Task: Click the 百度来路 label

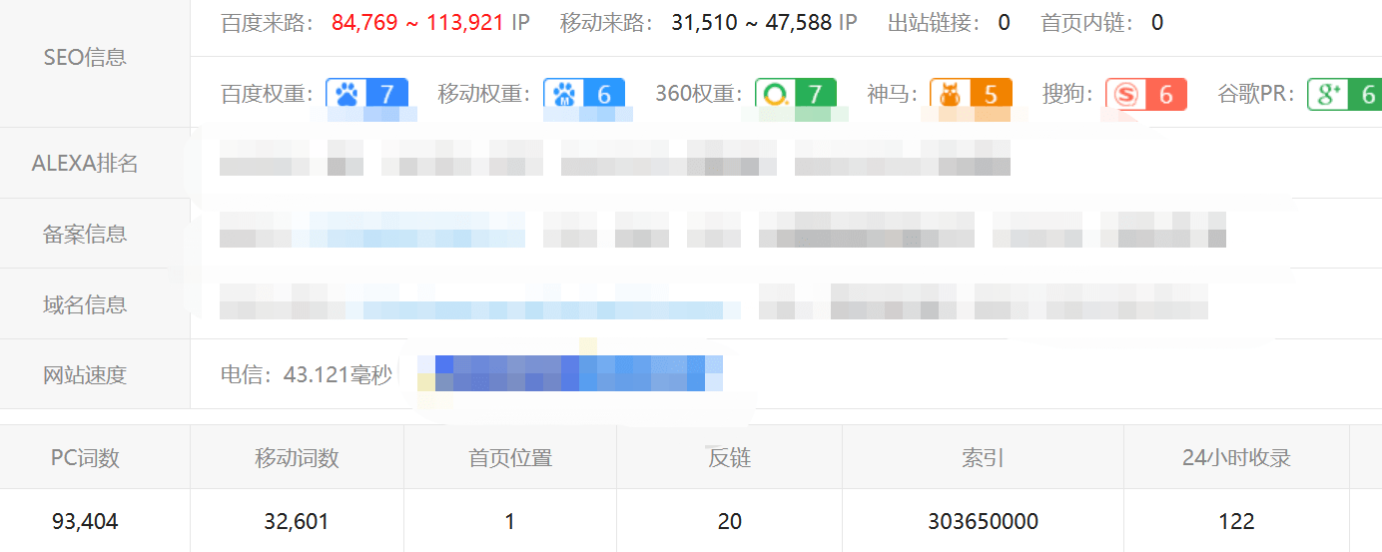Action: 267,22
